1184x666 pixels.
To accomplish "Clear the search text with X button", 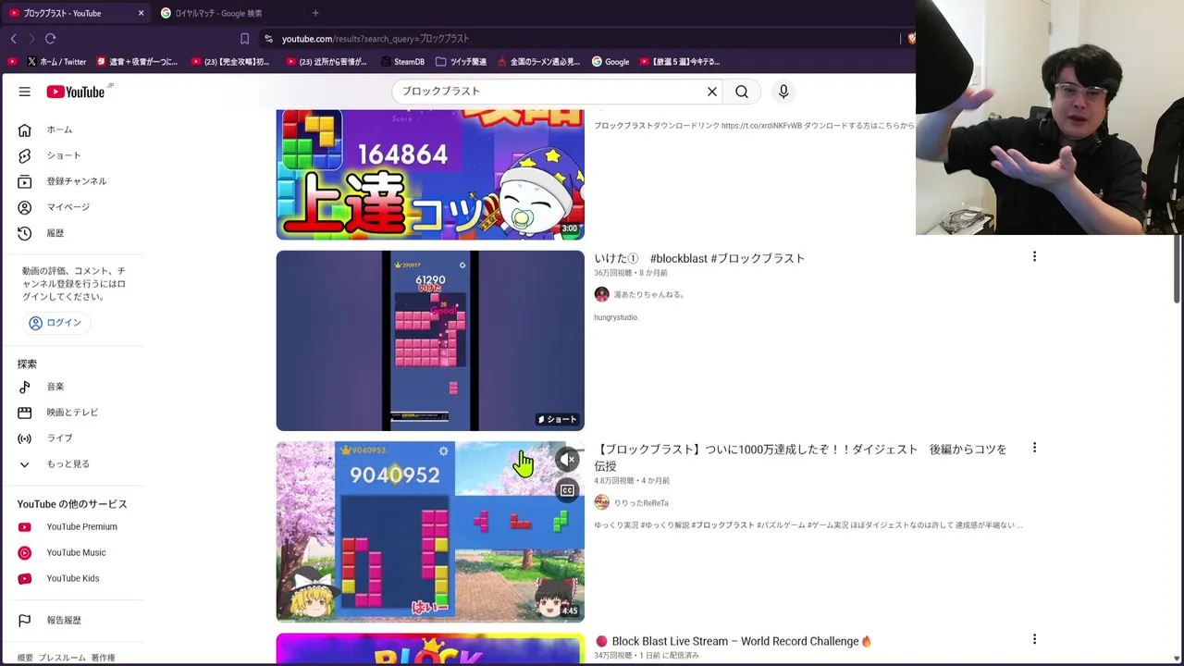I will (x=712, y=92).
